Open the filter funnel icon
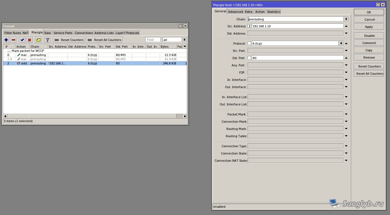Screen dimensions: 390x215 pyautogui.click(x=47, y=40)
